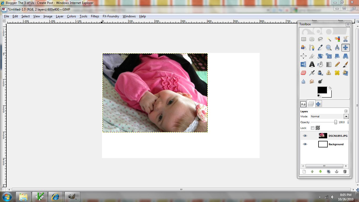
Task: Select the Rectangle Select tool
Action: (304, 39)
